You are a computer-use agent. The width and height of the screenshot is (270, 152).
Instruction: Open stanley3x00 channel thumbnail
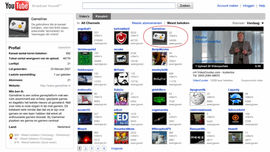[x=159, y=79]
